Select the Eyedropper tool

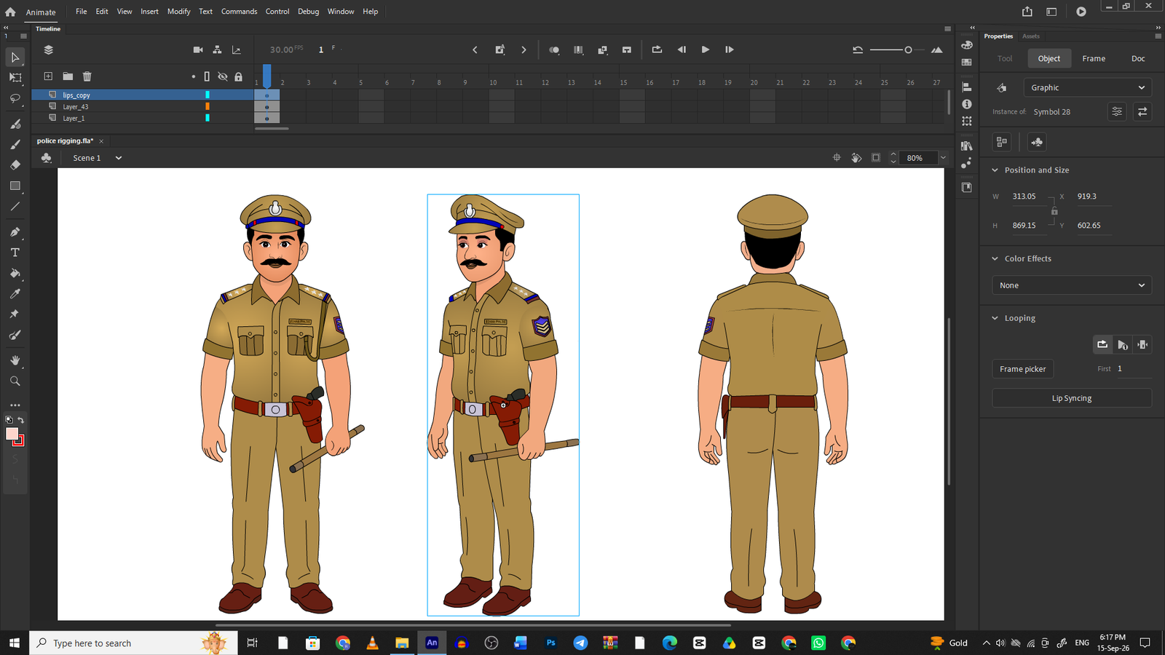point(15,294)
